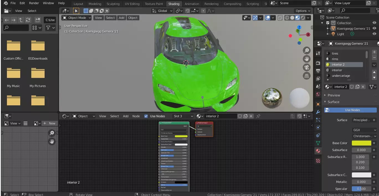Open Texture properties tab checkerboard
Image resolution: width=379 pixels, height=196 pixels.
click(x=318, y=161)
